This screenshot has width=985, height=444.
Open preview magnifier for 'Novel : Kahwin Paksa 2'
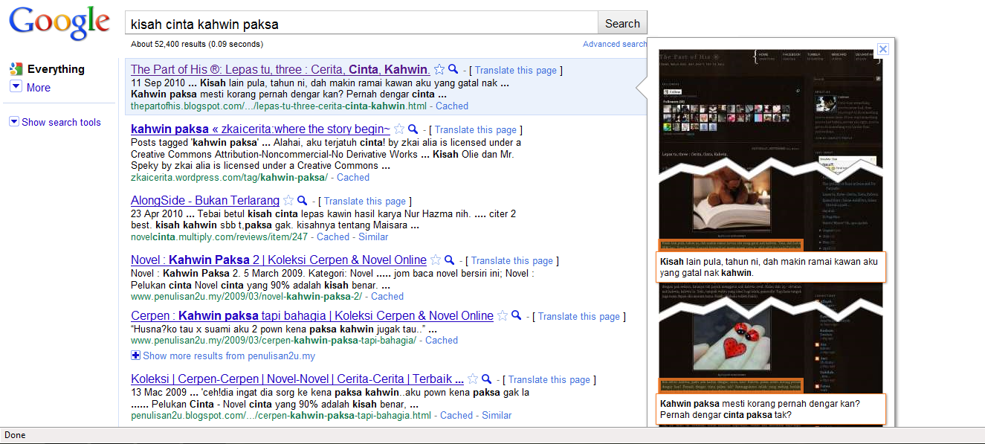click(x=449, y=260)
